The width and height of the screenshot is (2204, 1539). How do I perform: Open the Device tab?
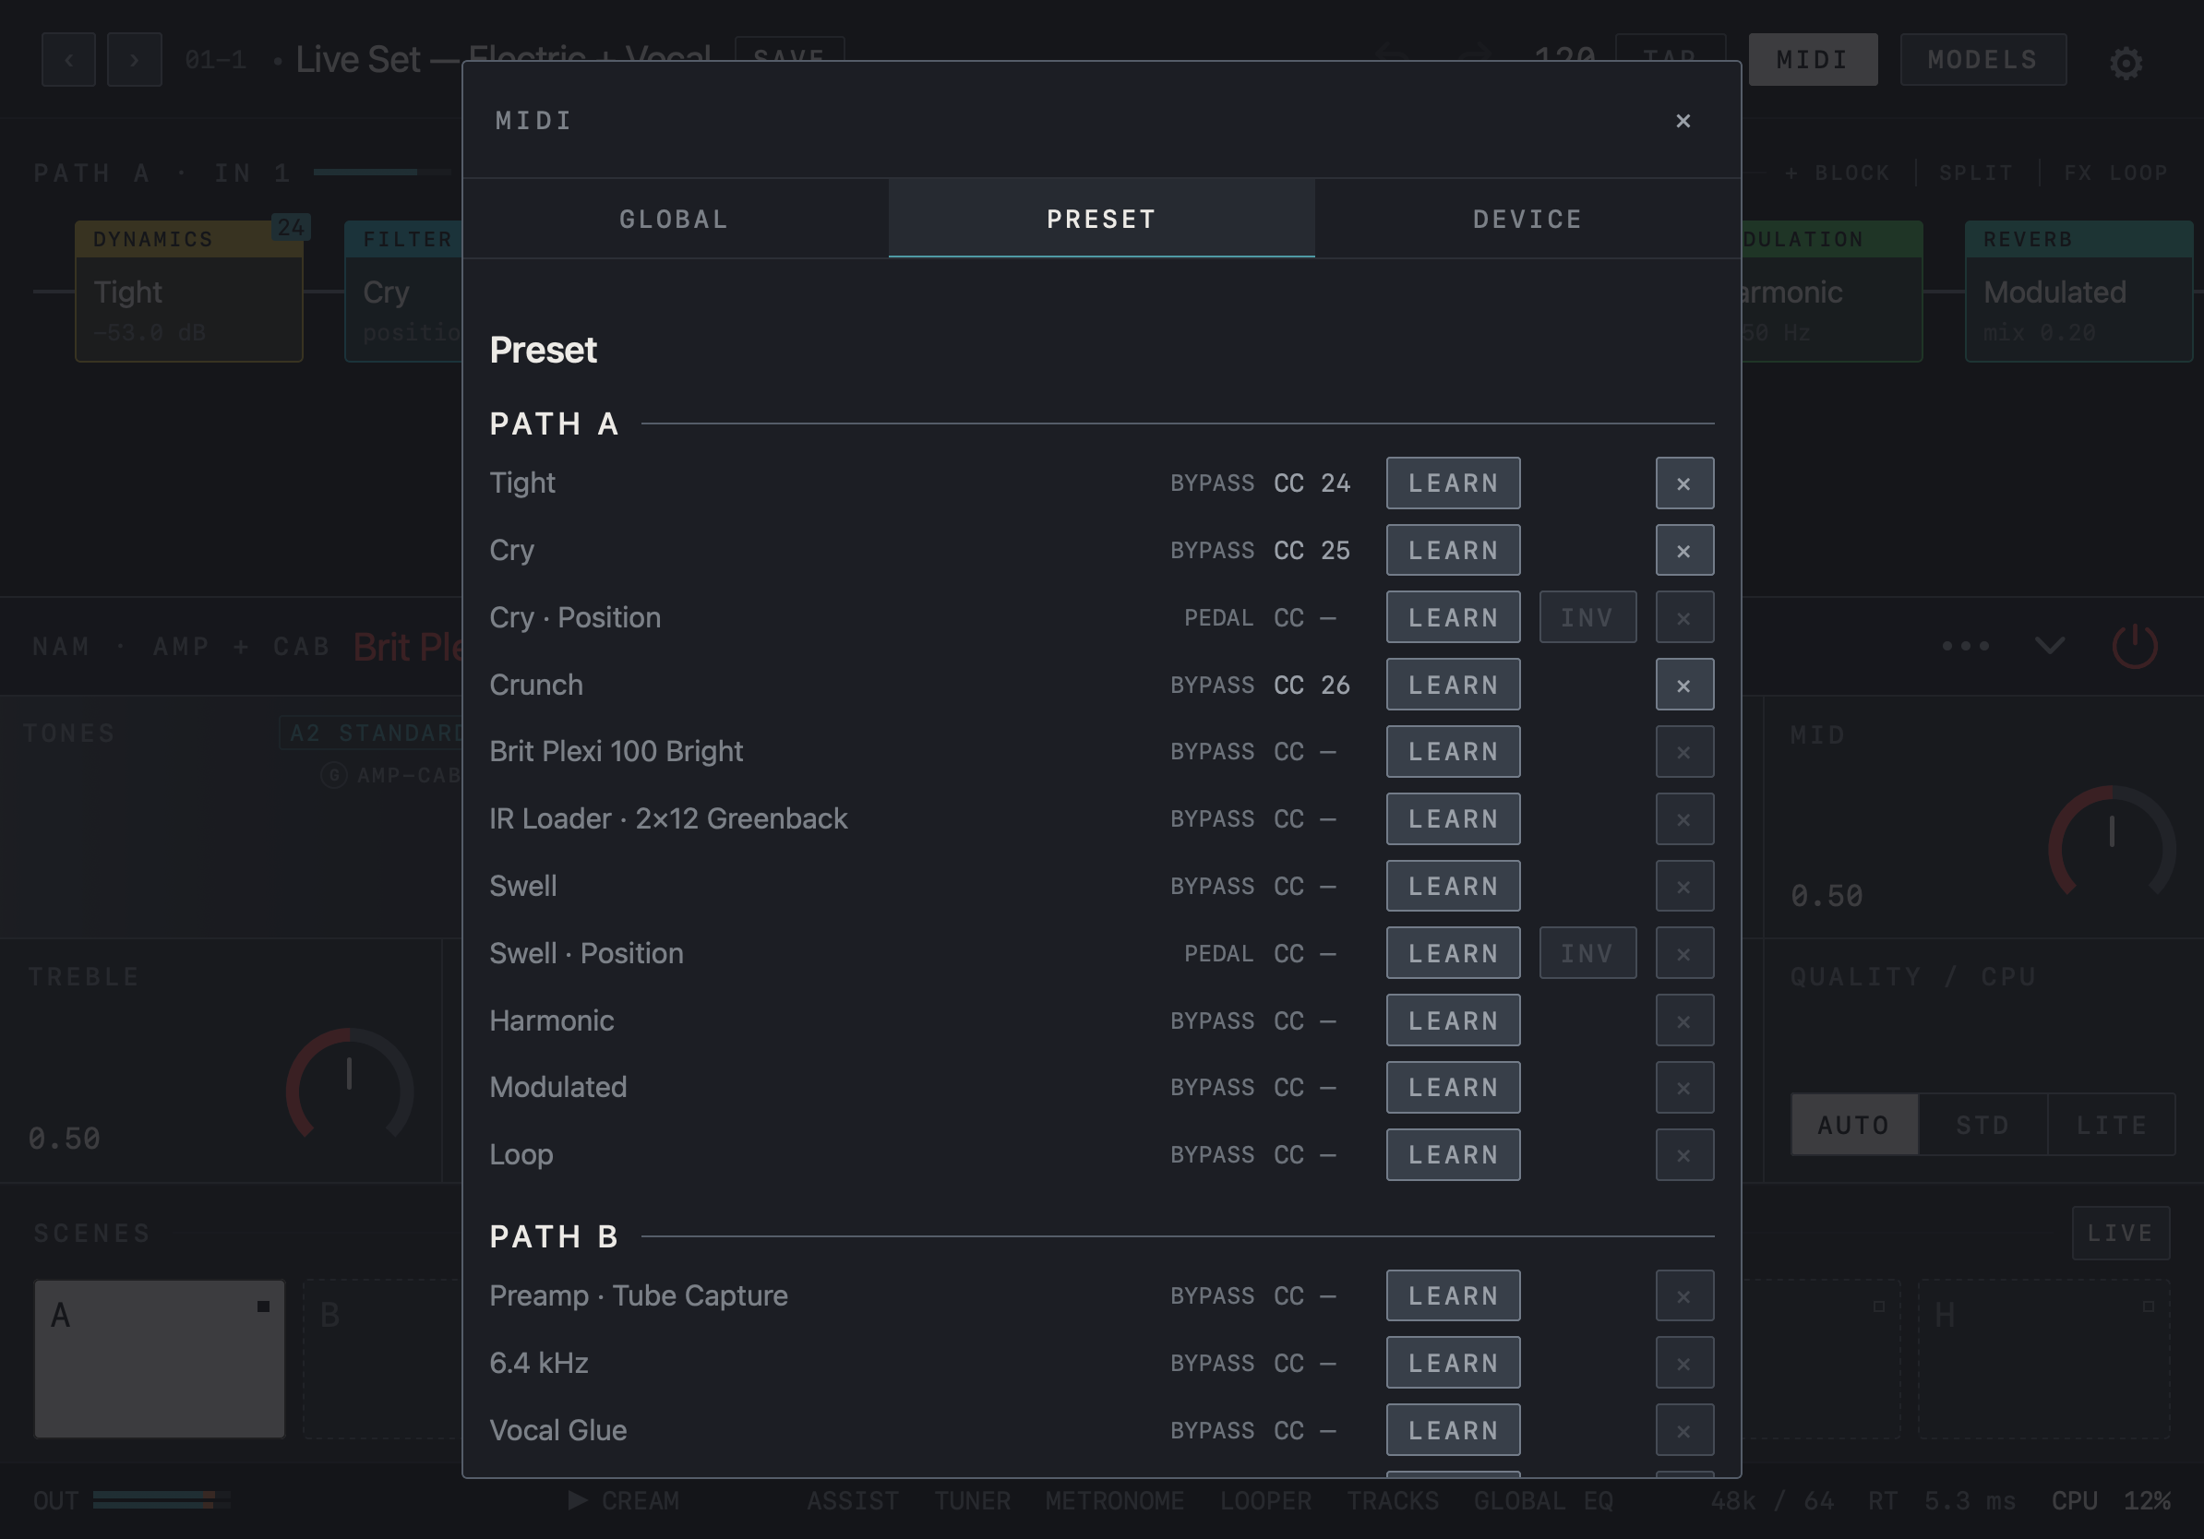[x=1527, y=219]
